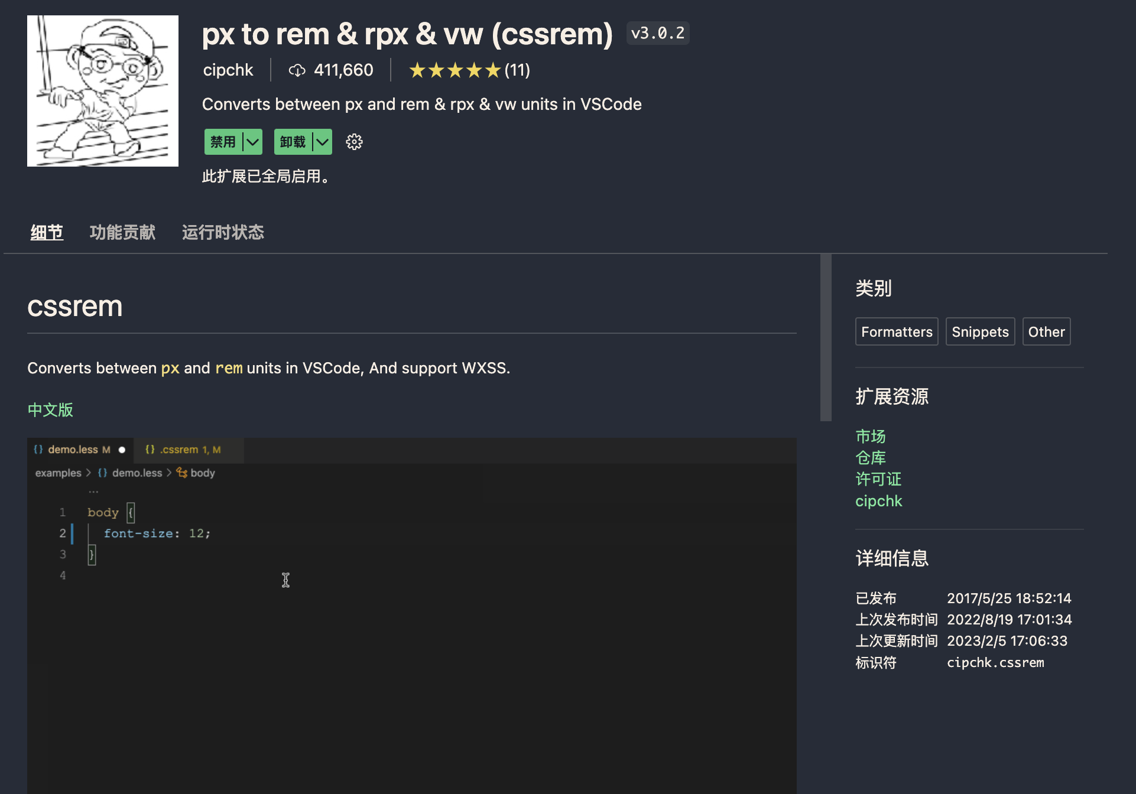Switch to the 功能贡献 tab
Viewport: 1136px width, 794px height.
(122, 232)
